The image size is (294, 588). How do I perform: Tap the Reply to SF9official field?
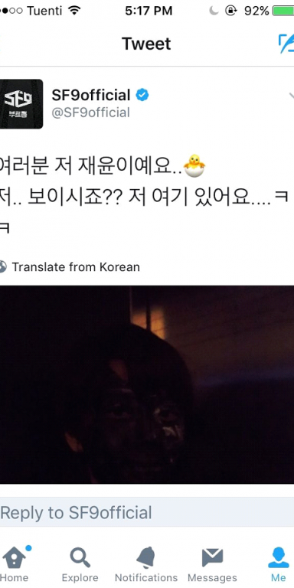tap(147, 513)
